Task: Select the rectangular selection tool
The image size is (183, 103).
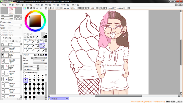Action: pos(25,34)
